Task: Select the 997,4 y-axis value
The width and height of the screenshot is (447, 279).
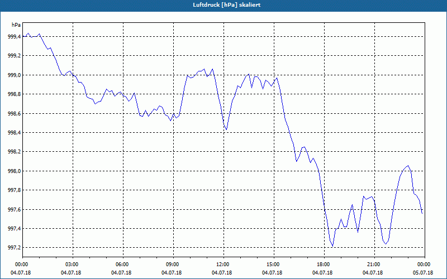Action: coord(14,229)
